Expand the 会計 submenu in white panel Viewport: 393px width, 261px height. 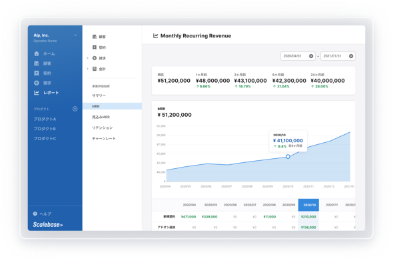[88, 69]
